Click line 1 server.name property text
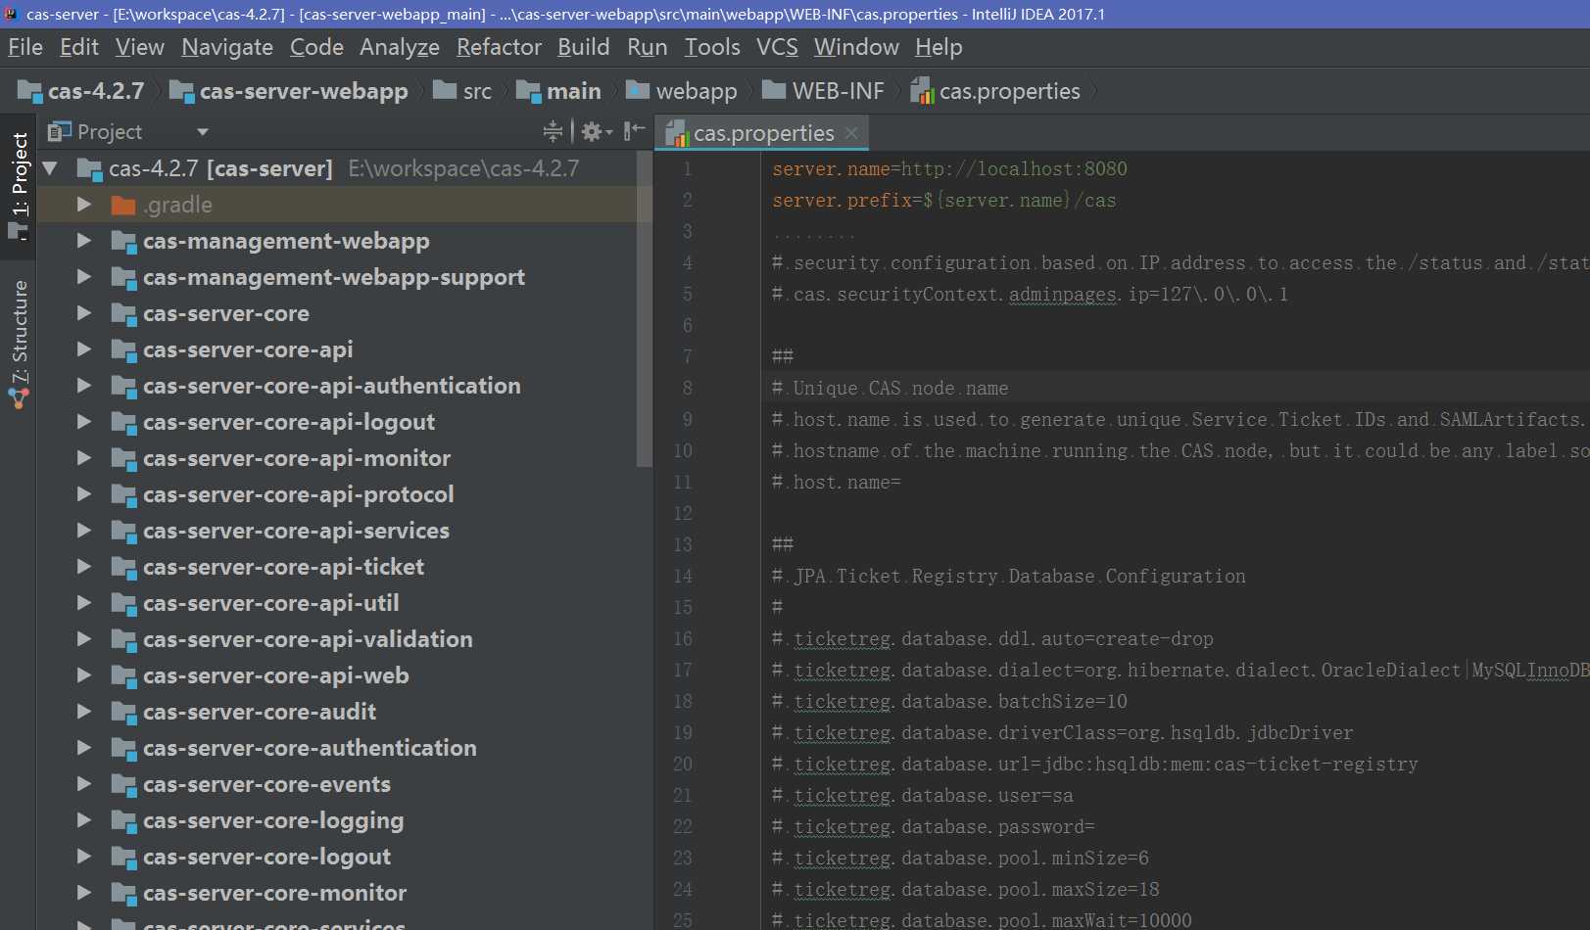The height and width of the screenshot is (930, 1590). tap(949, 168)
